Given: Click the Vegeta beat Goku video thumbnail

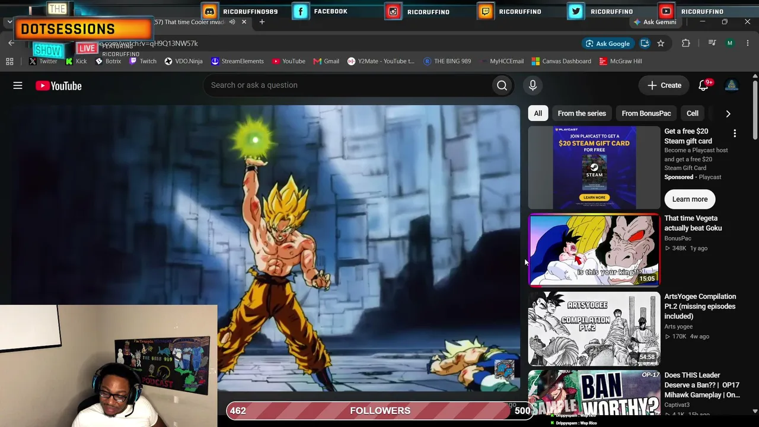Looking at the screenshot, I should (x=594, y=250).
